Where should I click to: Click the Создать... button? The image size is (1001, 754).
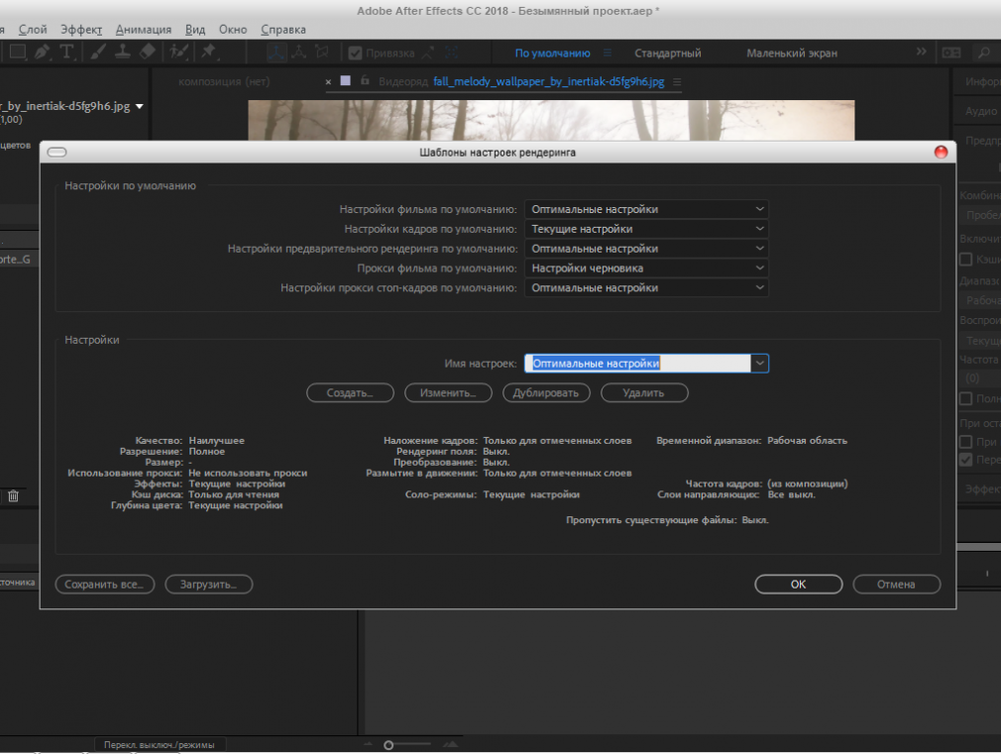tap(351, 392)
